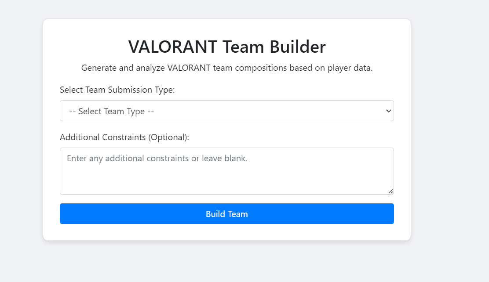Click the '-- Select Team Type --' placeholder text
The height and width of the screenshot is (282, 489).
tap(112, 111)
